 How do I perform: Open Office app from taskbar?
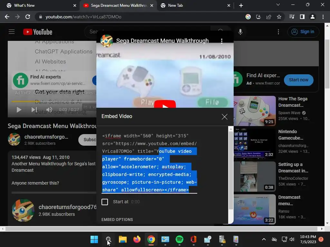[193, 239]
